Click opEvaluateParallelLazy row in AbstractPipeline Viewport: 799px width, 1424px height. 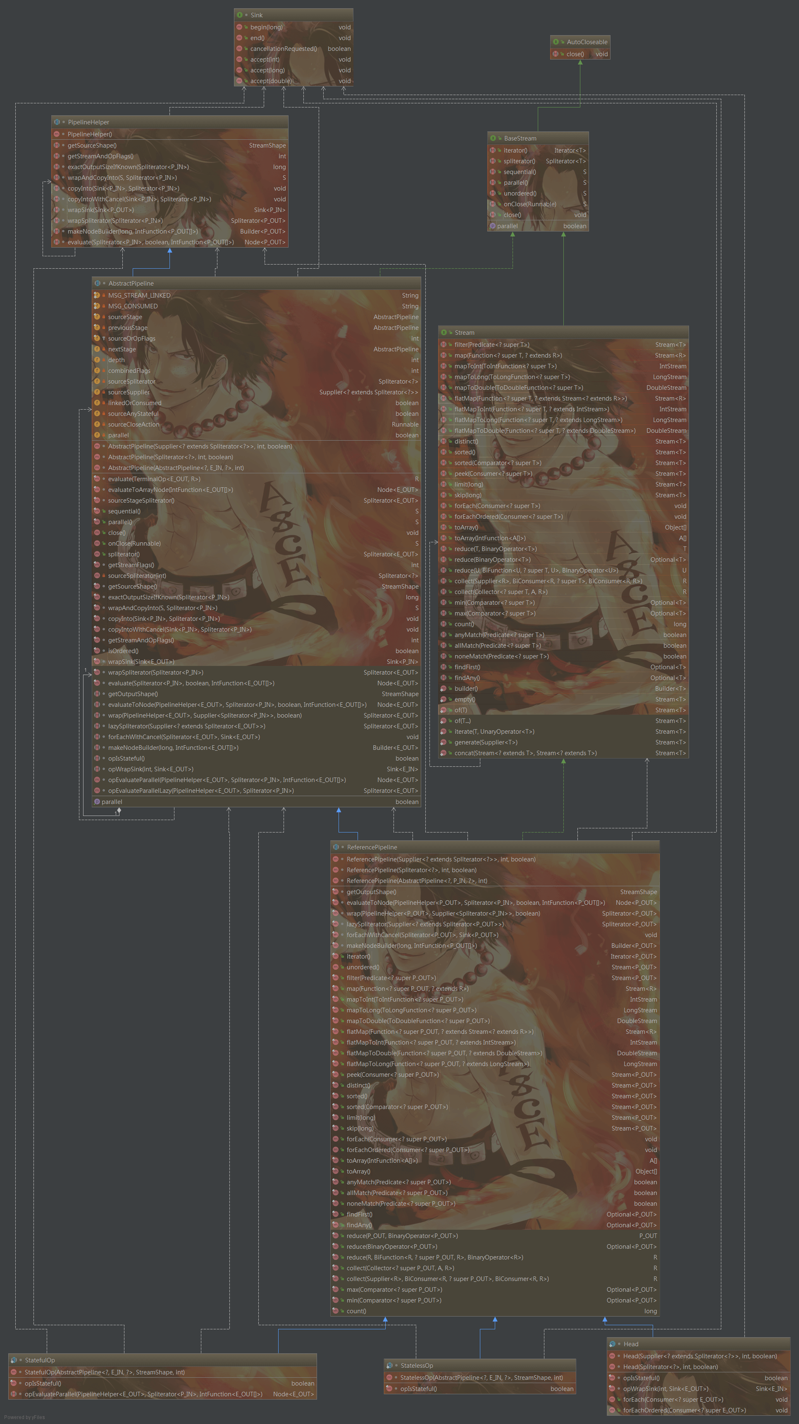click(256, 791)
